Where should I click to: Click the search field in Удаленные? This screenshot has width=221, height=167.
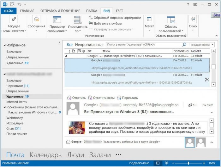click(x=144, y=45)
